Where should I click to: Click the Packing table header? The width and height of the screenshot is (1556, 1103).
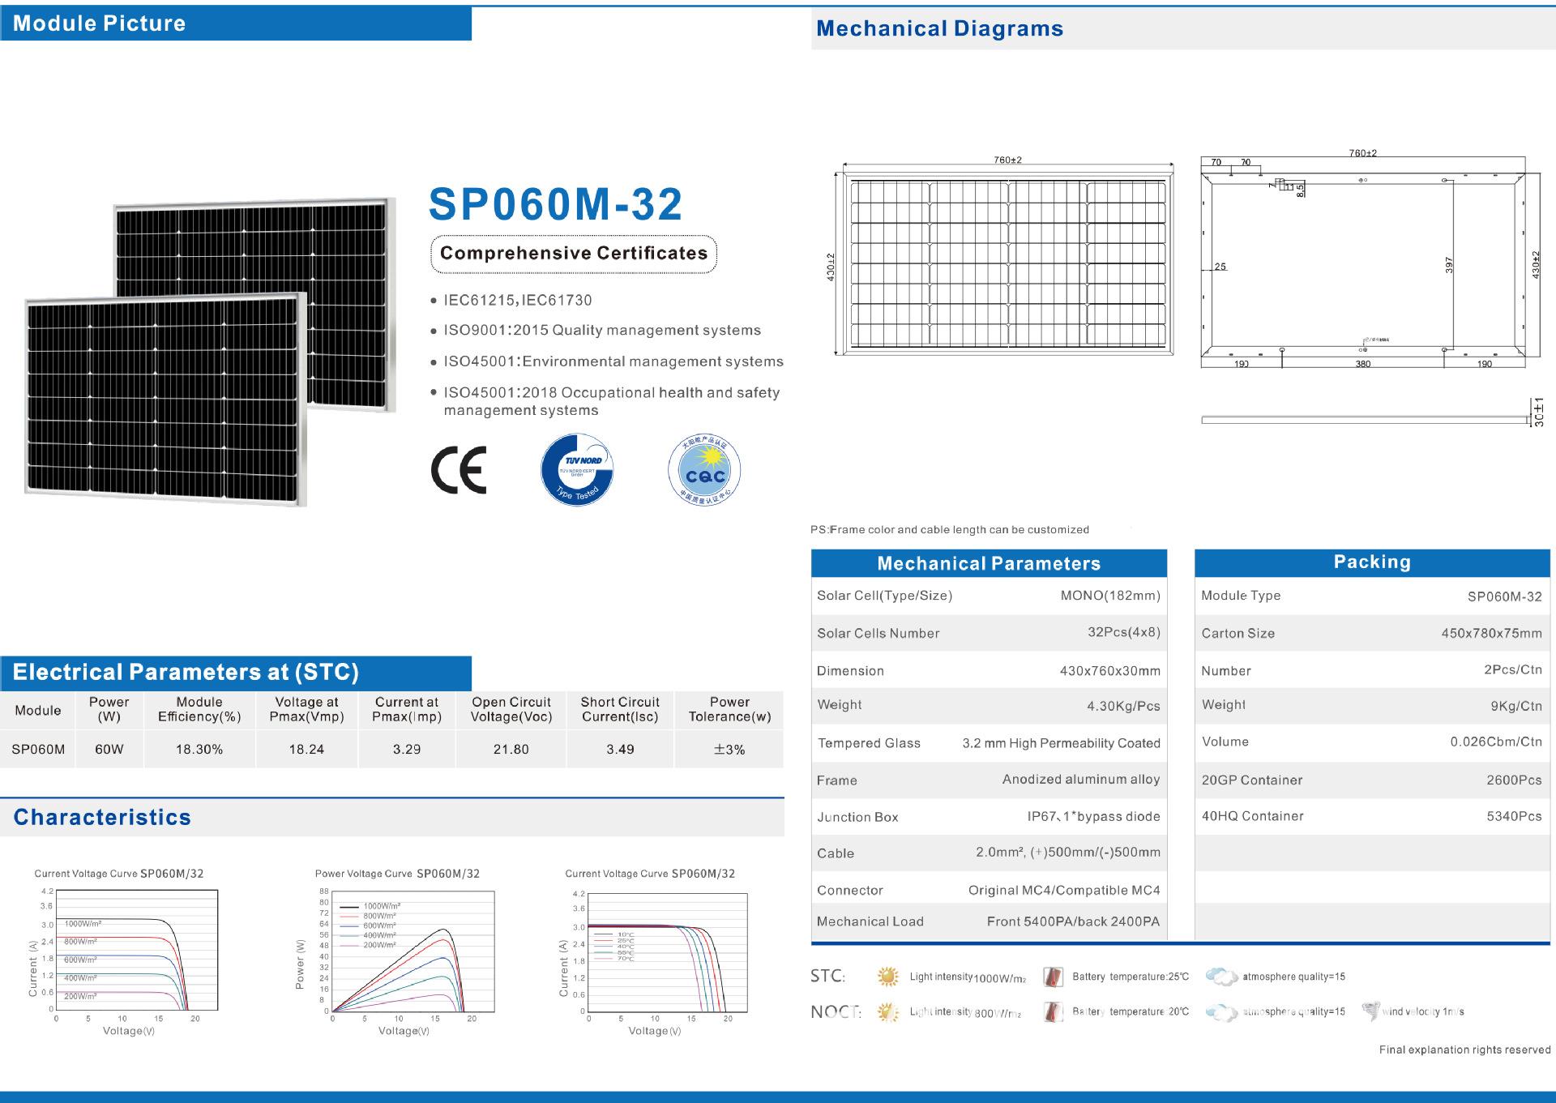click(1372, 562)
